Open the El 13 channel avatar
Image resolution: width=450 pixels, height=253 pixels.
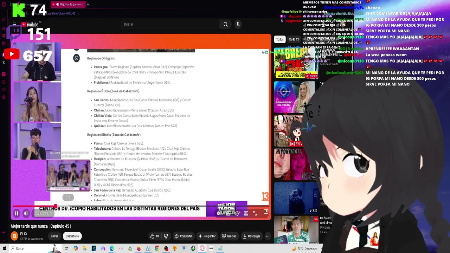pos(14,236)
